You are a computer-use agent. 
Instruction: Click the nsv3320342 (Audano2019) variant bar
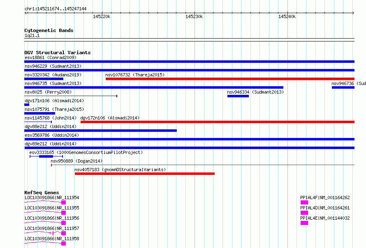[44, 79]
